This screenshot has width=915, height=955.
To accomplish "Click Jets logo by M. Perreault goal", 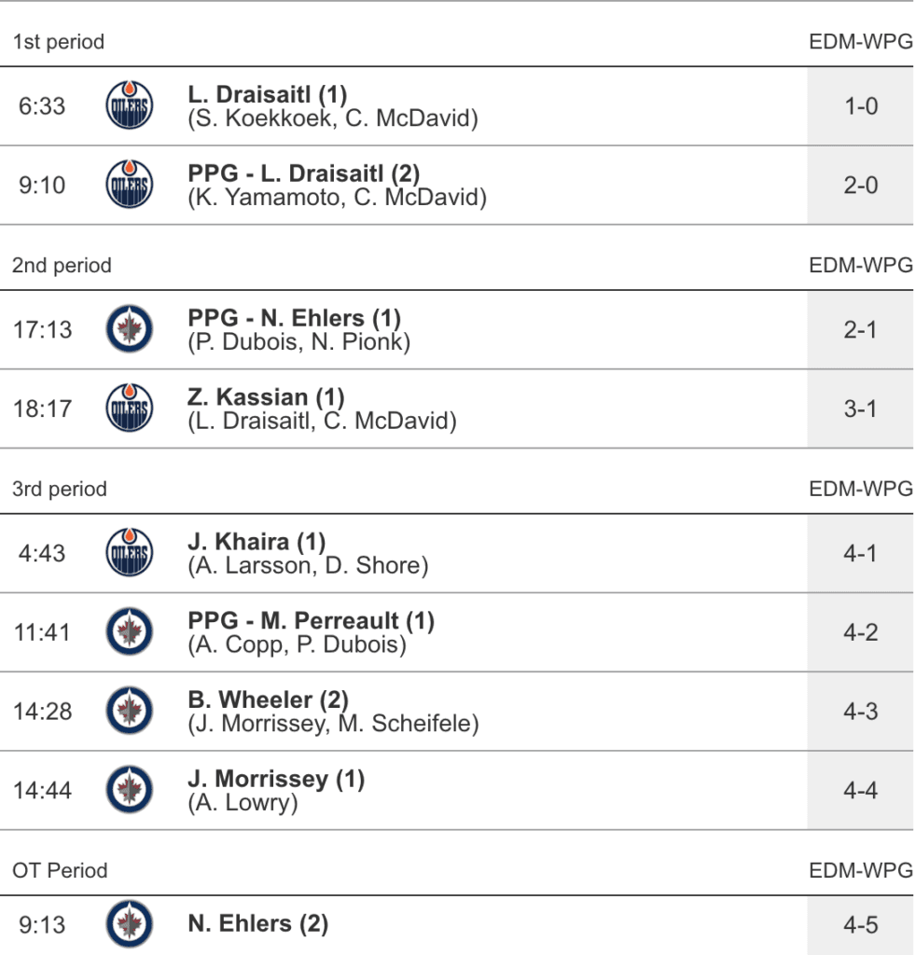I will 129,632.
